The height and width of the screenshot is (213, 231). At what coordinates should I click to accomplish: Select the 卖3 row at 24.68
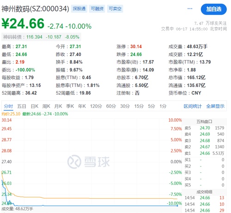point(204,140)
